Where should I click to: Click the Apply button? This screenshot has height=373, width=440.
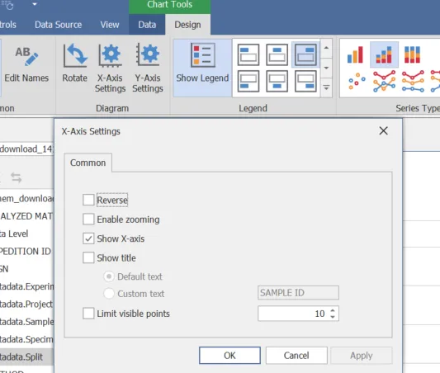tap(362, 356)
